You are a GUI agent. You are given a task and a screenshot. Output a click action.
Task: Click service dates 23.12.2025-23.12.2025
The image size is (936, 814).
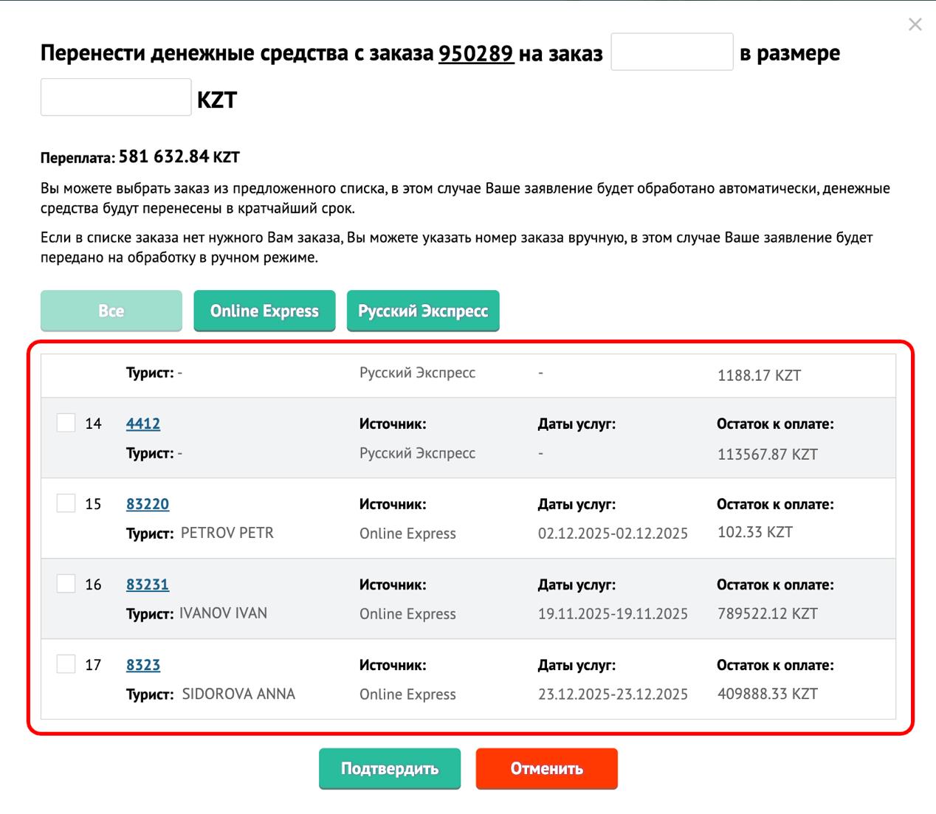click(613, 694)
